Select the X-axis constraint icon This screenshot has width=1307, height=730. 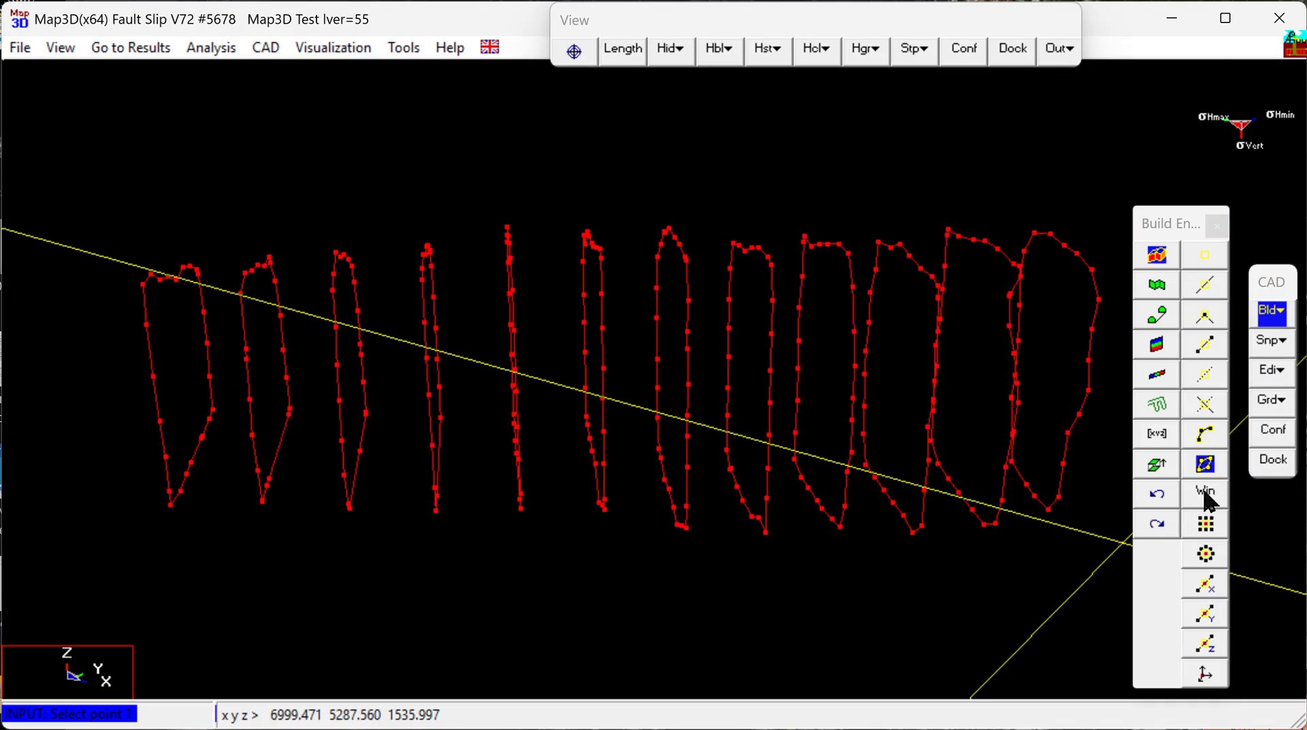point(1205,584)
